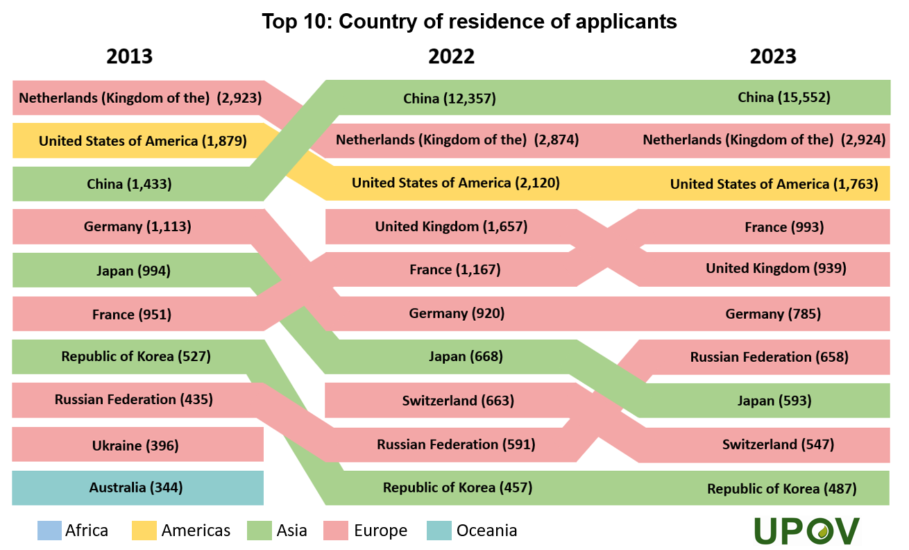Click Ukraine (396) entry

(x=135, y=445)
